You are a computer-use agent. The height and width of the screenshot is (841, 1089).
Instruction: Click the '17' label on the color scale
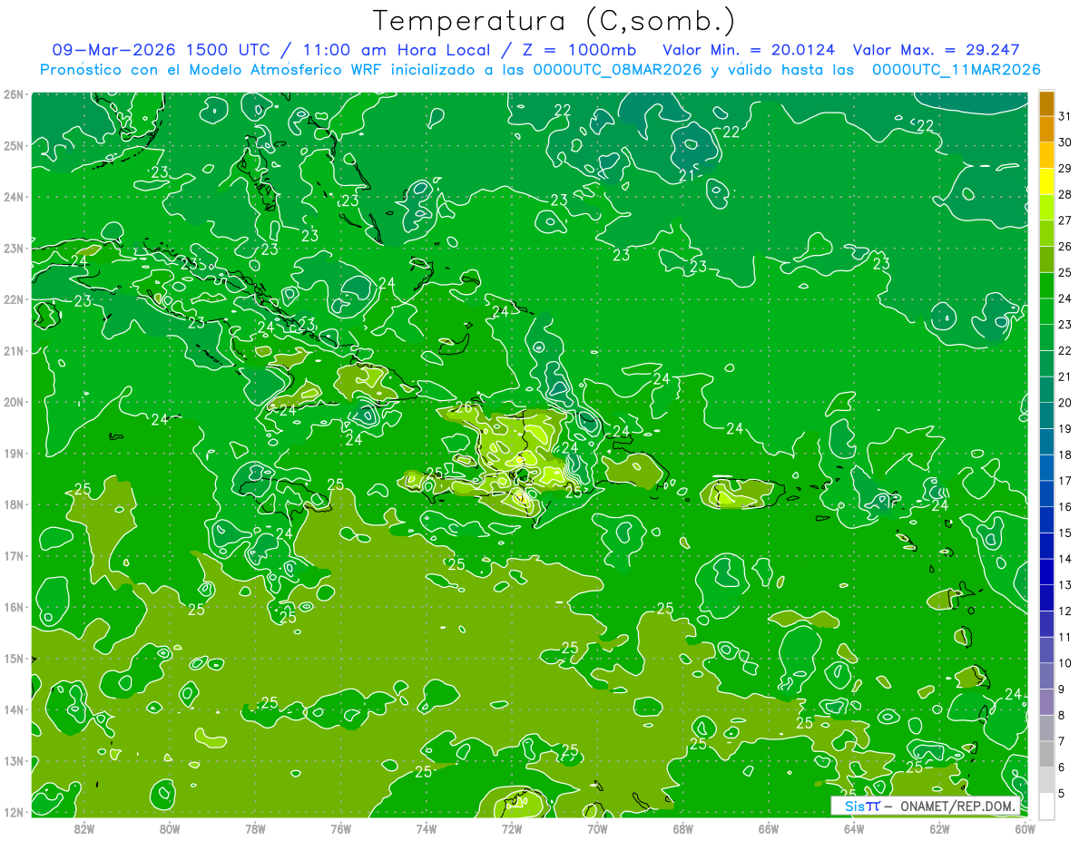point(1064,480)
